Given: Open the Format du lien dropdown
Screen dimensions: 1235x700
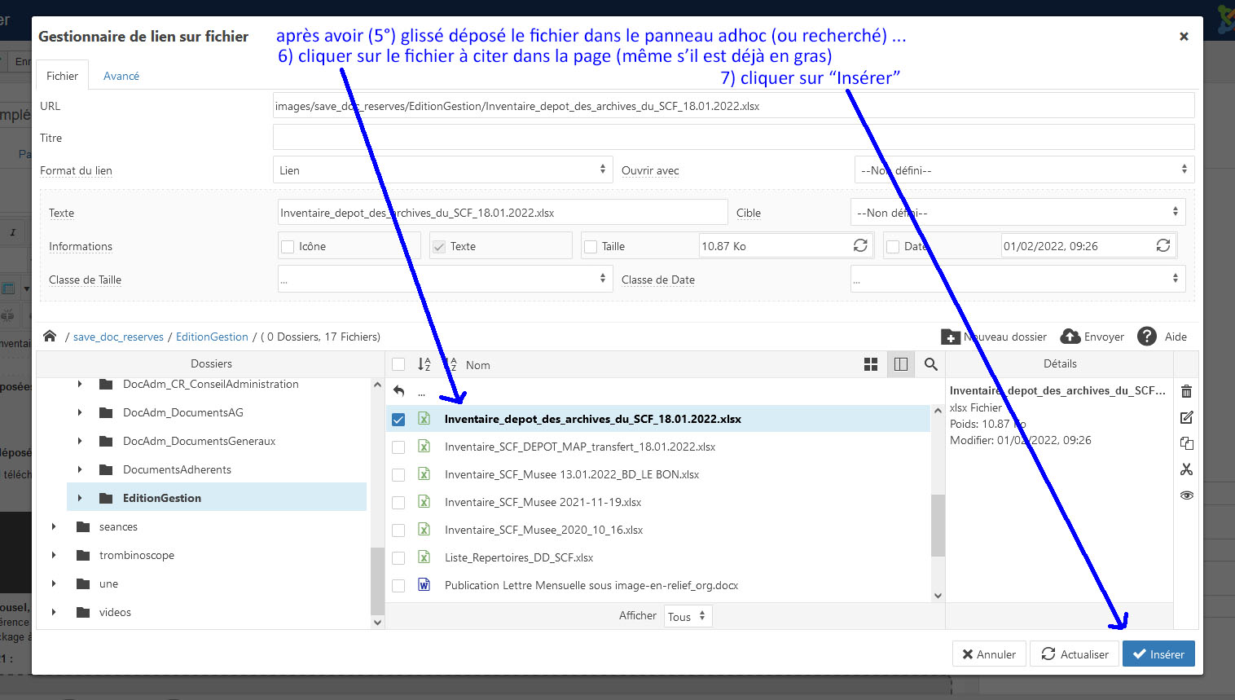Looking at the screenshot, I should coord(443,169).
